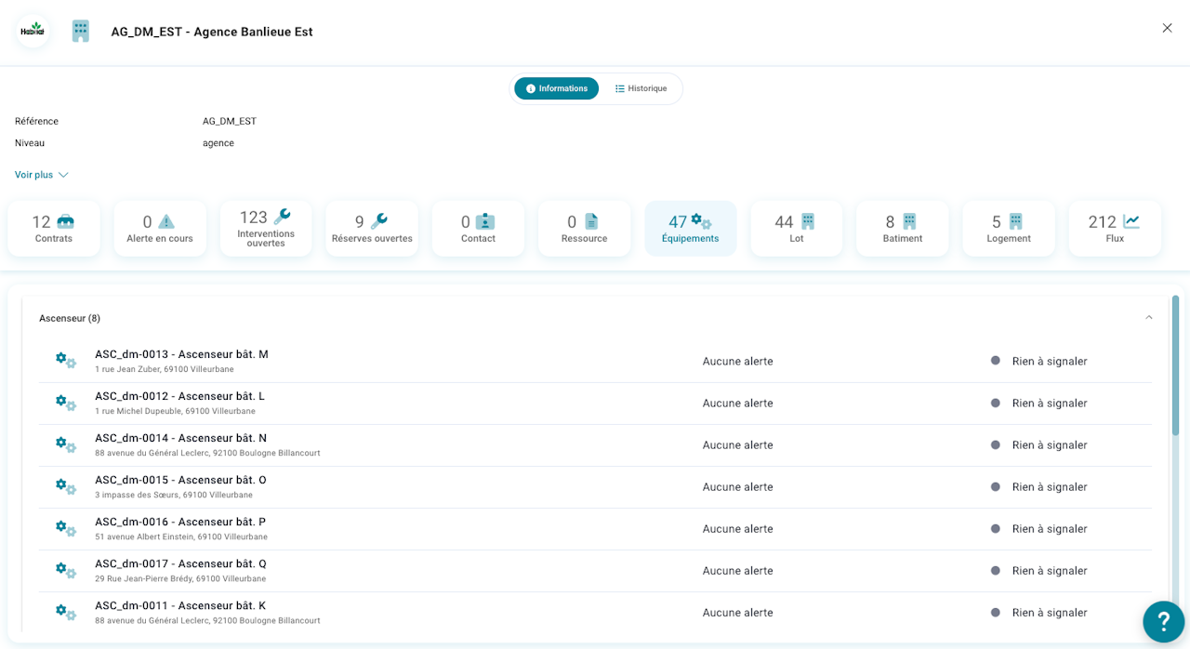Open the Contrats card with briefcase icon
1190x649 pixels.
pyautogui.click(x=54, y=229)
